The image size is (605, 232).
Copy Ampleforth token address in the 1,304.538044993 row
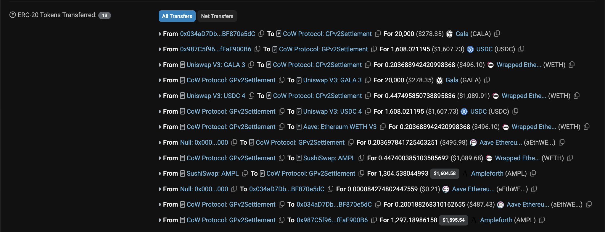533,173
